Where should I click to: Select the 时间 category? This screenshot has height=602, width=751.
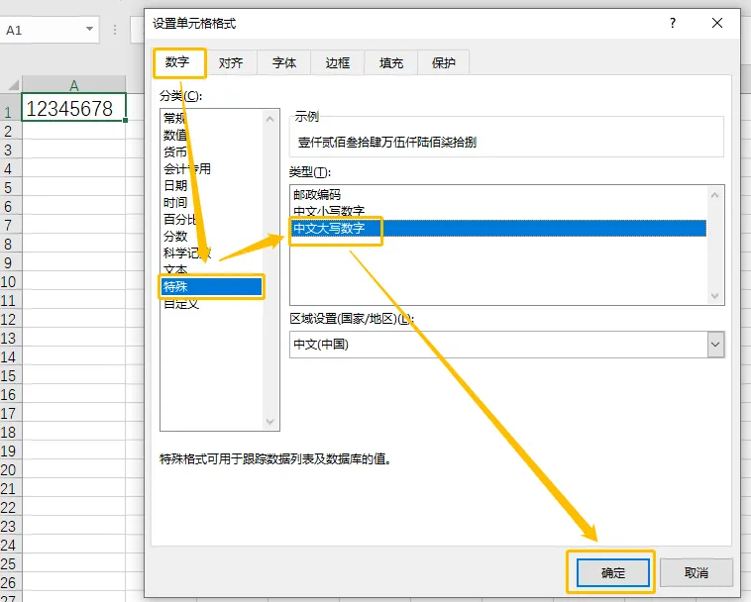tap(212, 202)
